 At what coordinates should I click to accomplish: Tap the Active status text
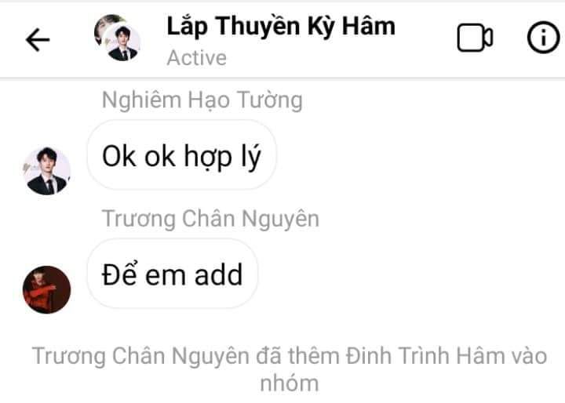coord(197,58)
